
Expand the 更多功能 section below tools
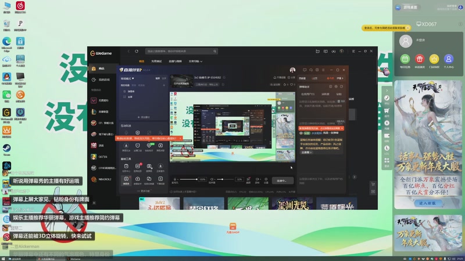144,191
